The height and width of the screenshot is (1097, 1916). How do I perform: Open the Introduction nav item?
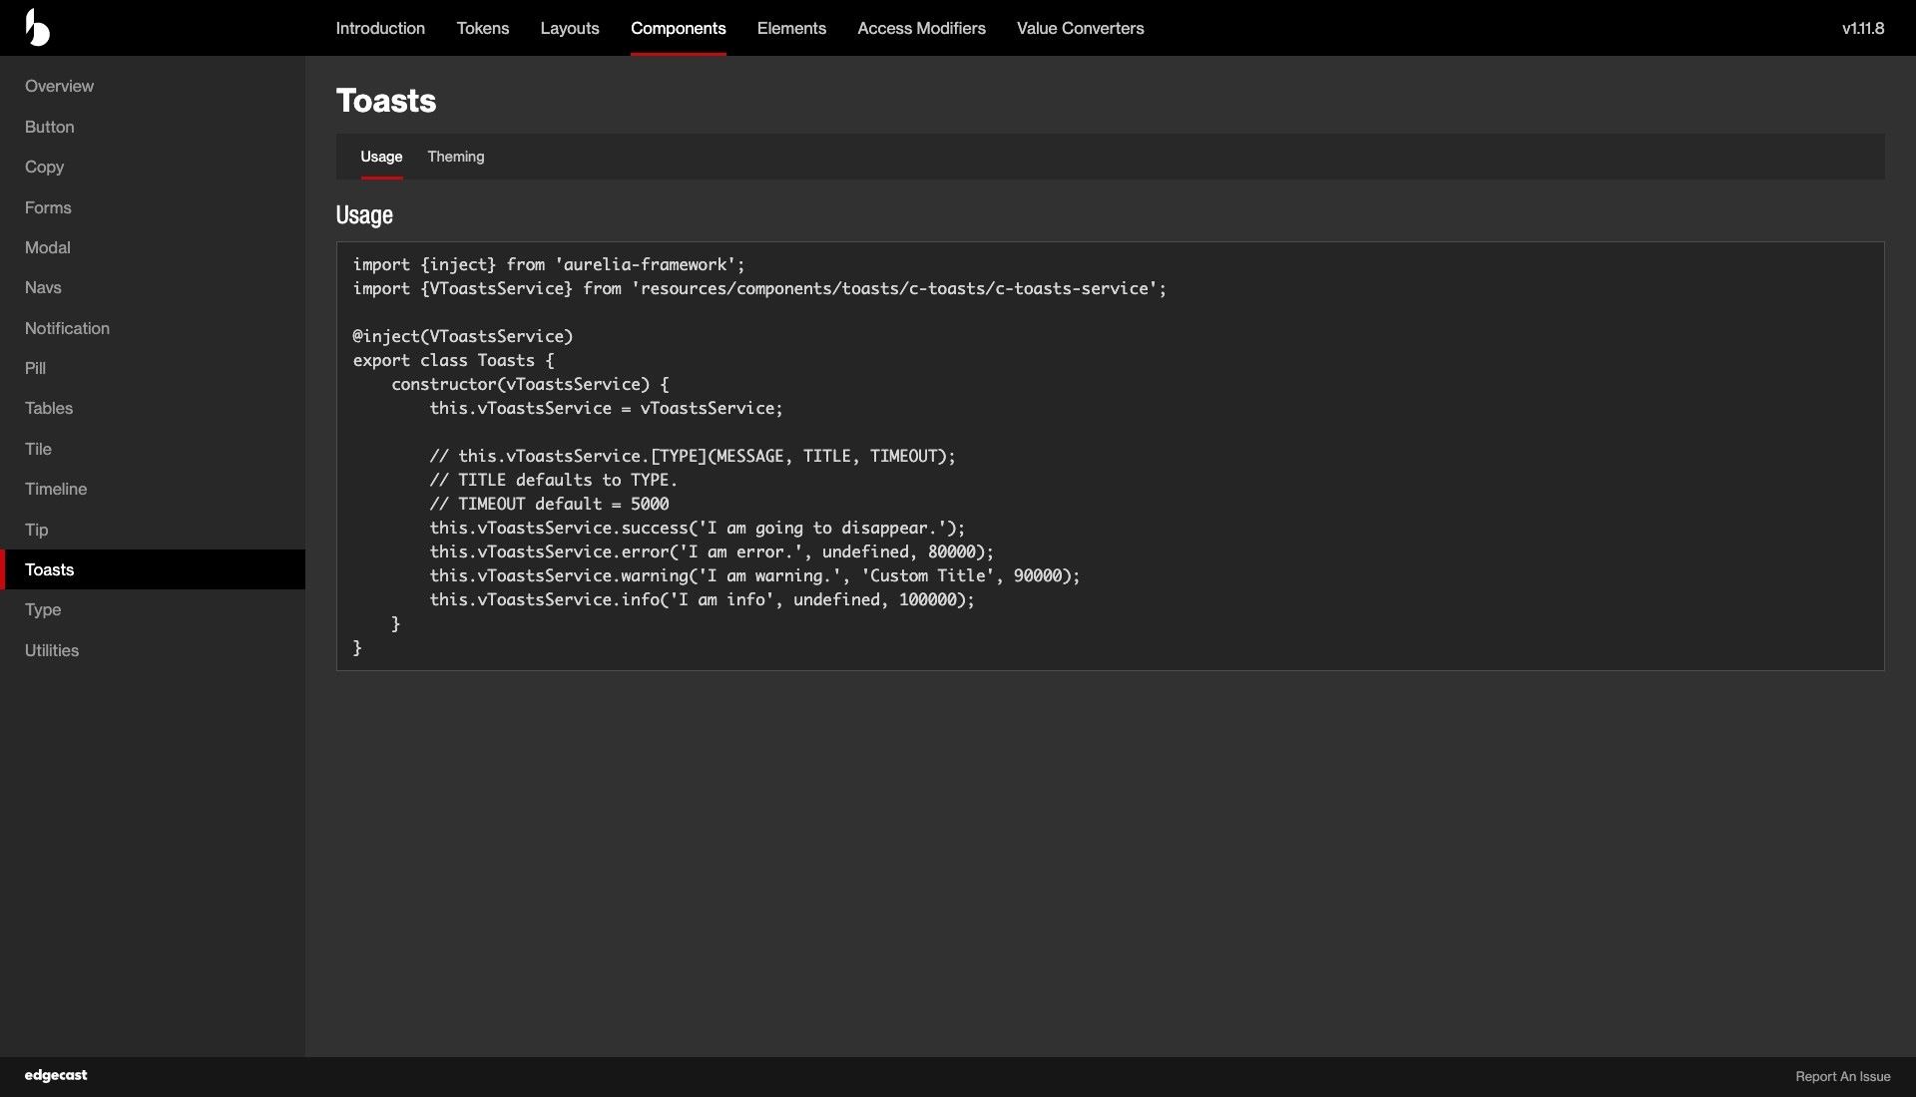[380, 28]
